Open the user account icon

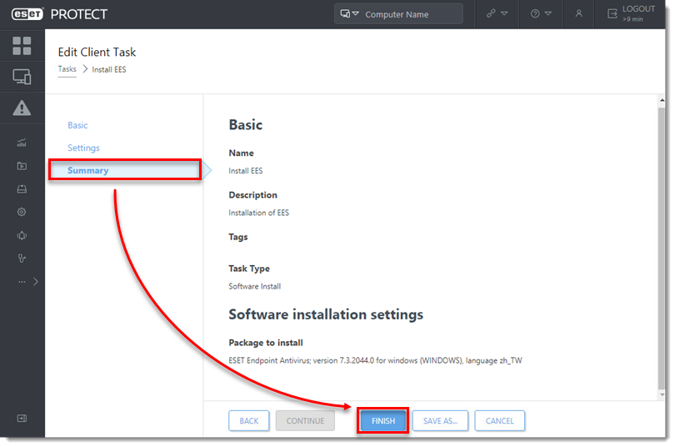point(578,14)
